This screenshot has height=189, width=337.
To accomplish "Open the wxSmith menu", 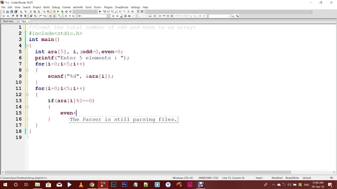I will tap(78, 7).
